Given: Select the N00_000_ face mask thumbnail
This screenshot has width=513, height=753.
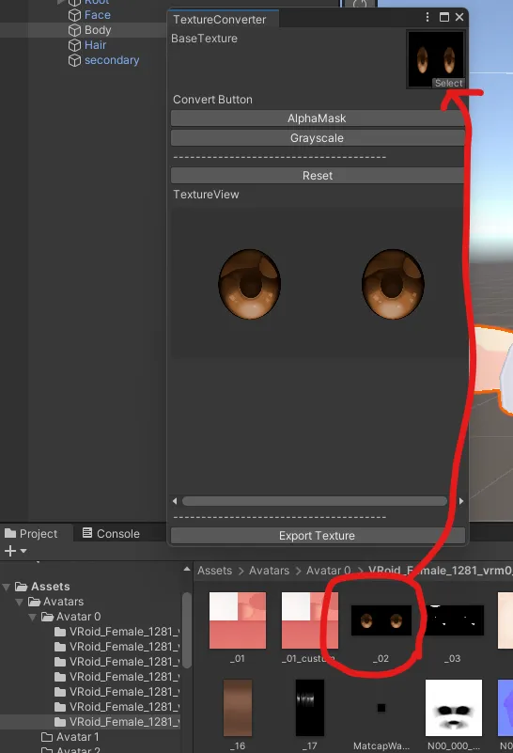Looking at the screenshot, I should pyautogui.click(x=454, y=707).
